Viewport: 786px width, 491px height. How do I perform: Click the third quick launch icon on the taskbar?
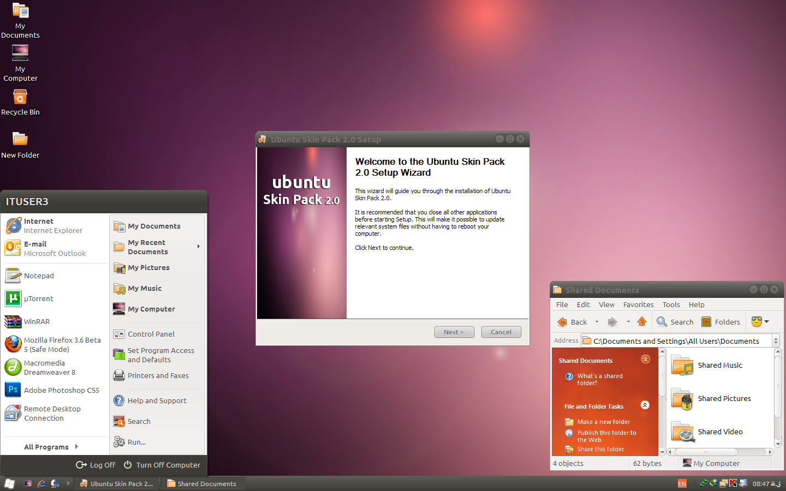(55, 483)
